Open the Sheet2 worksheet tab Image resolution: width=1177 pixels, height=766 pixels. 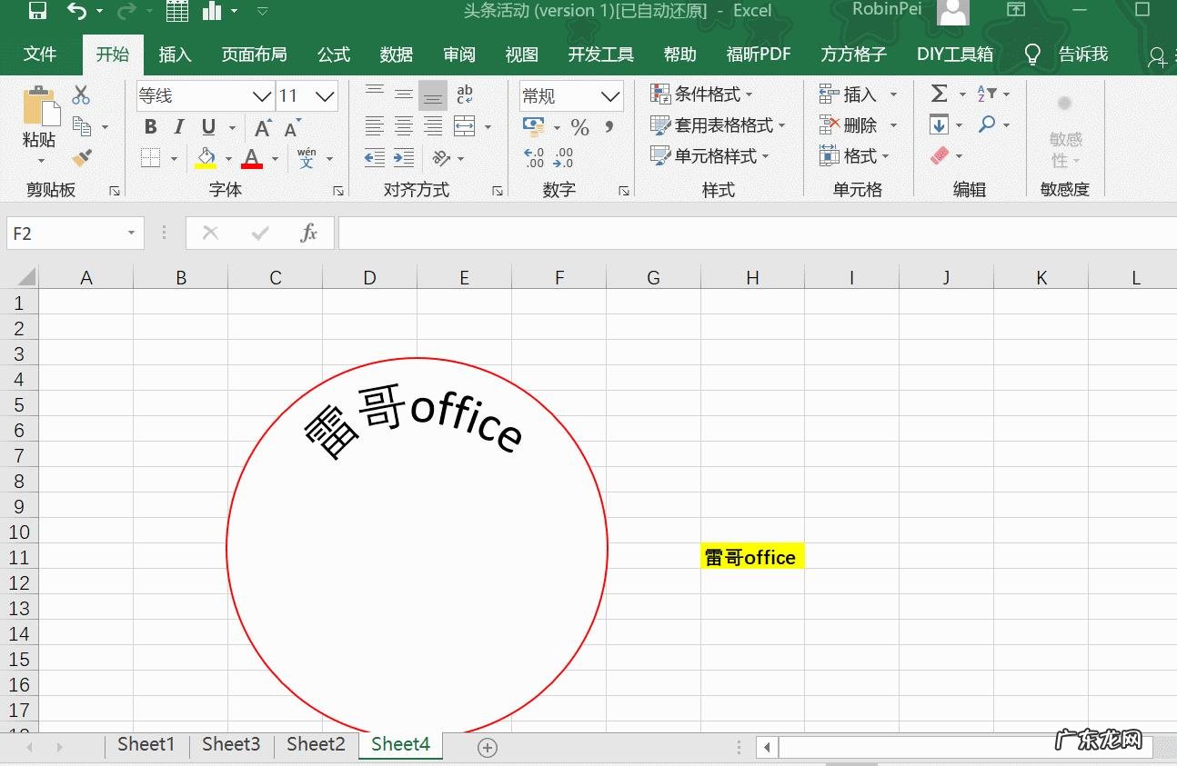[x=314, y=744]
